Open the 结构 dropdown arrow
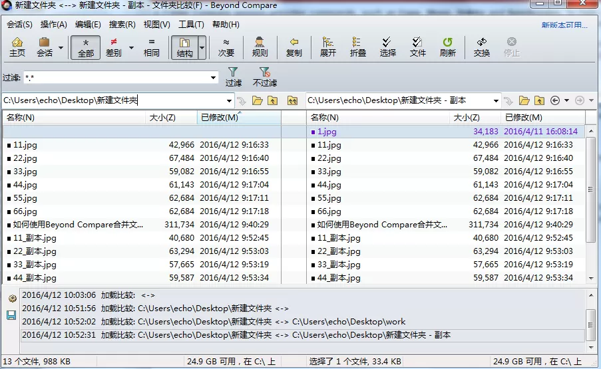Image resolution: width=601 pixels, height=369 pixels. click(x=202, y=48)
